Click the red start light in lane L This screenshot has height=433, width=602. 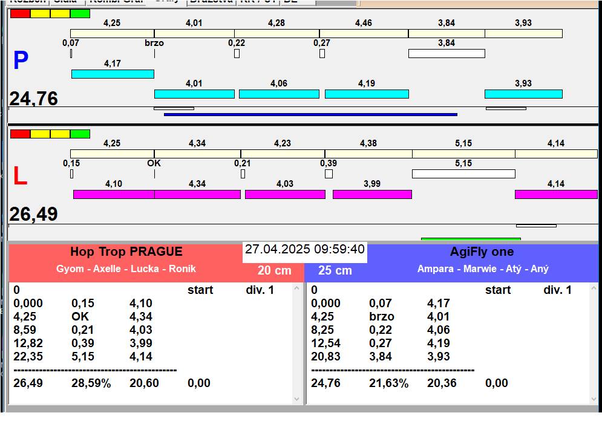click(x=20, y=134)
